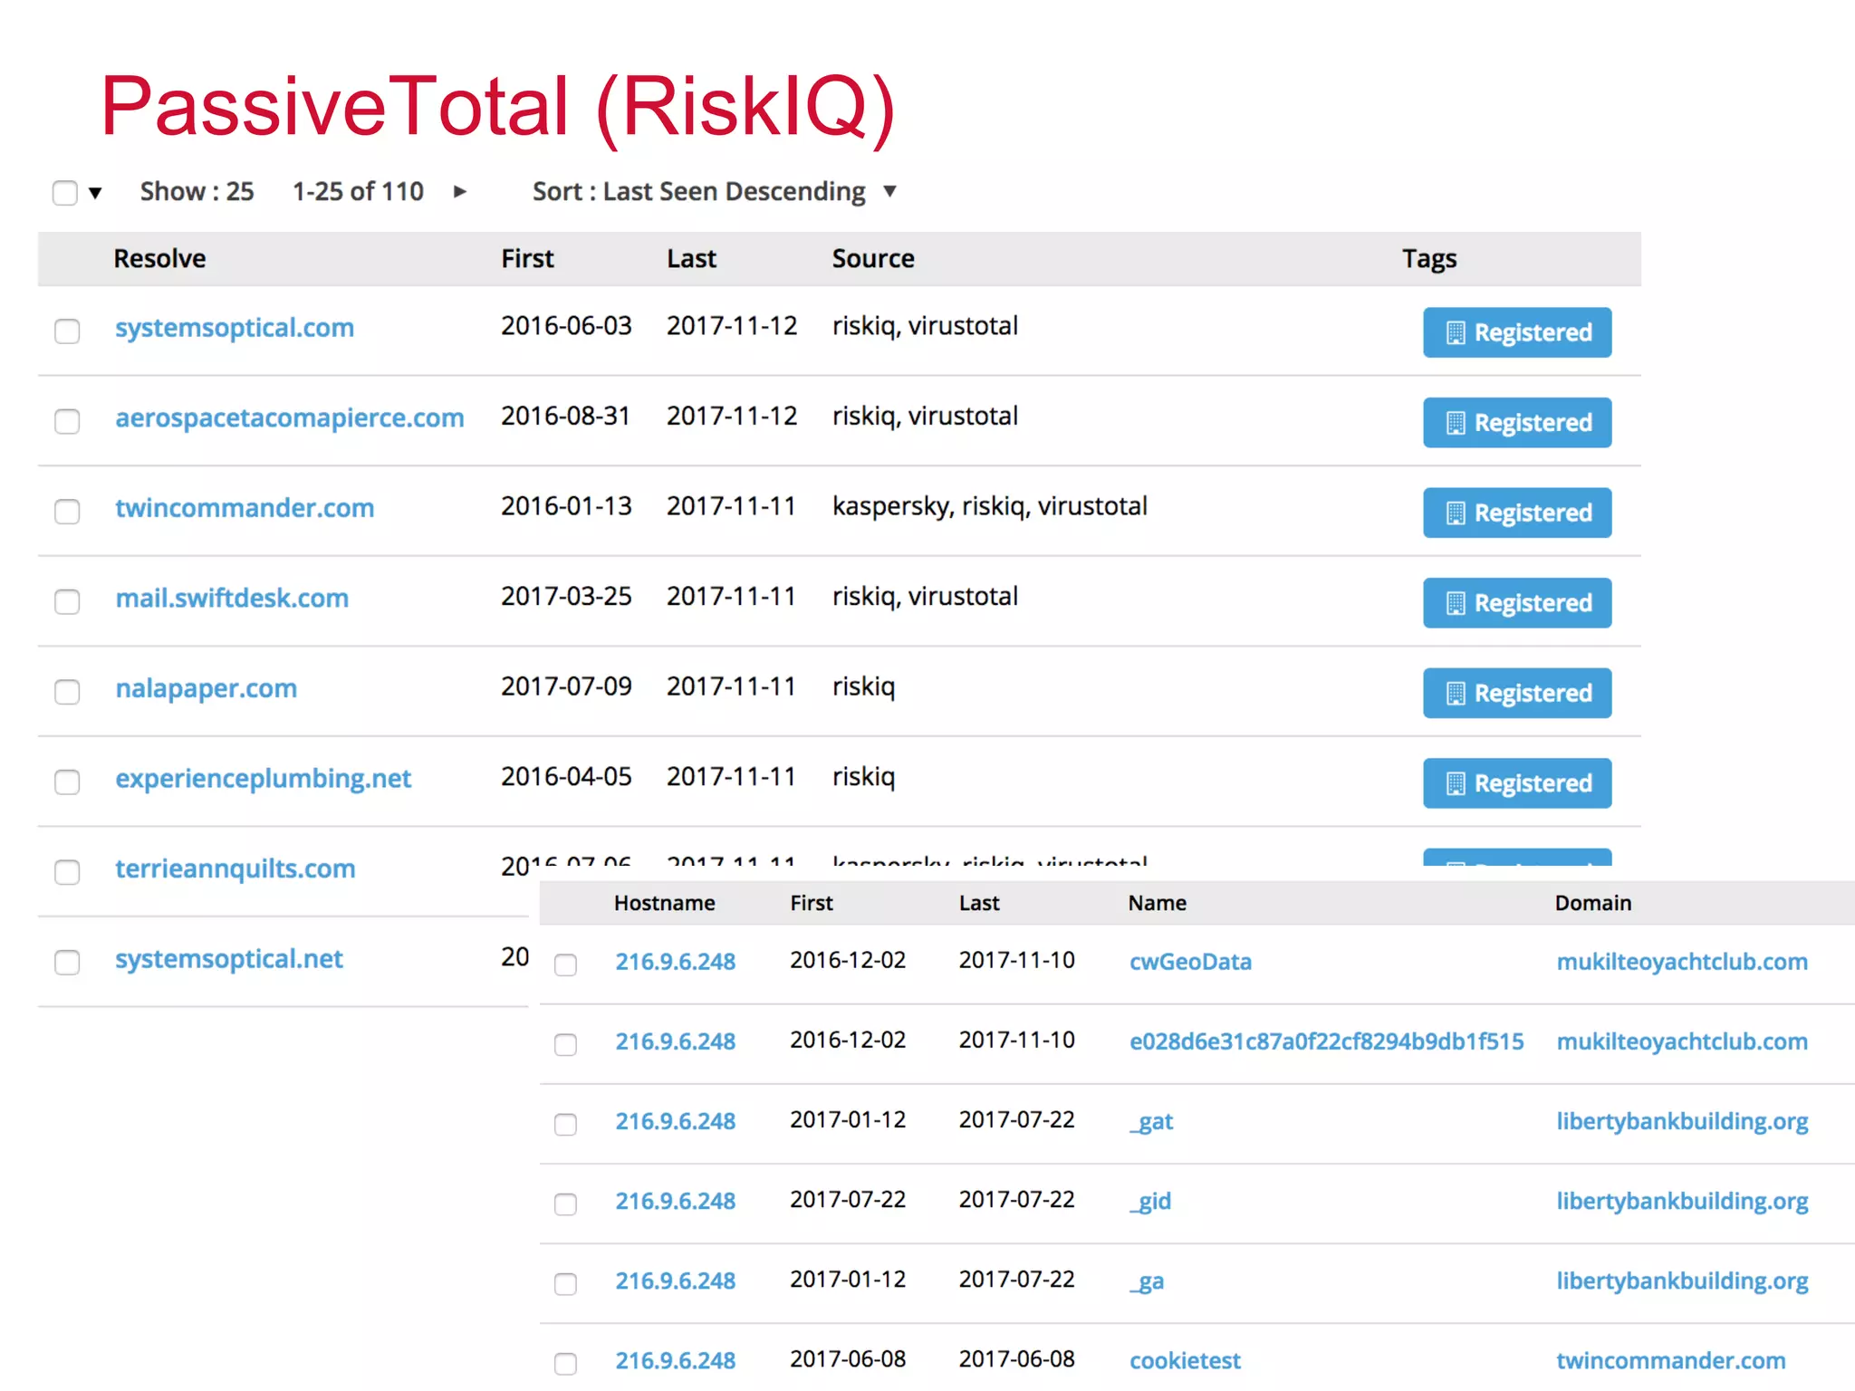The image size is (1855, 1391).
Task: Click the Hostname column header
Action: click(x=665, y=903)
